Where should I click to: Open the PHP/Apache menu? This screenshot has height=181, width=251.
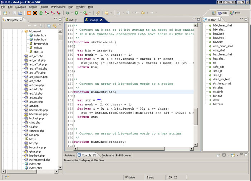coord(58,7)
